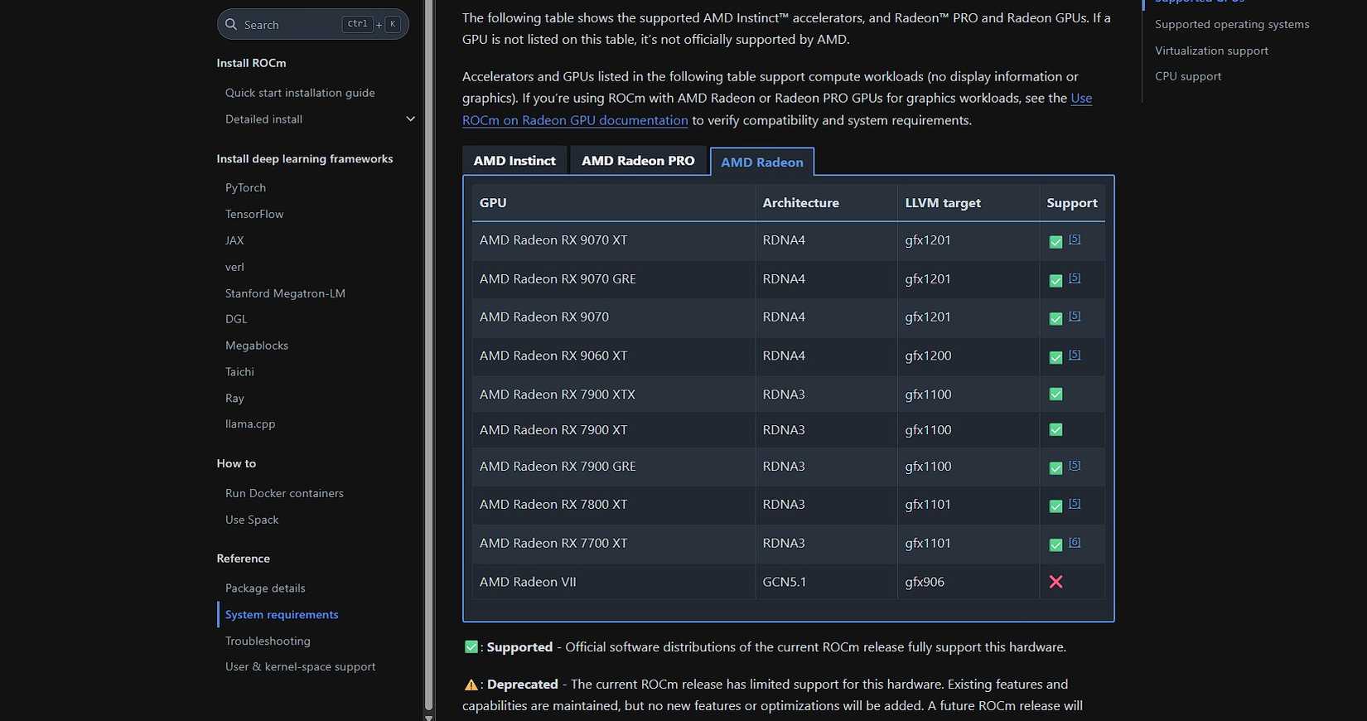1367x721 pixels.
Task: Open the Ray page
Action: [x=234, y=399]
